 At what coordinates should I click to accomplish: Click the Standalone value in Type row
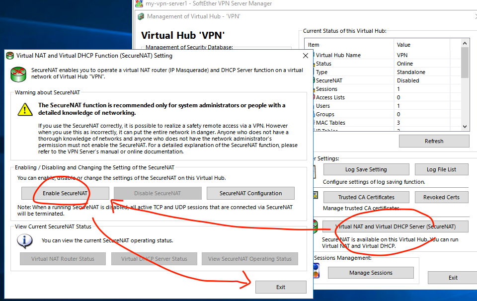[x=411, y=72]
